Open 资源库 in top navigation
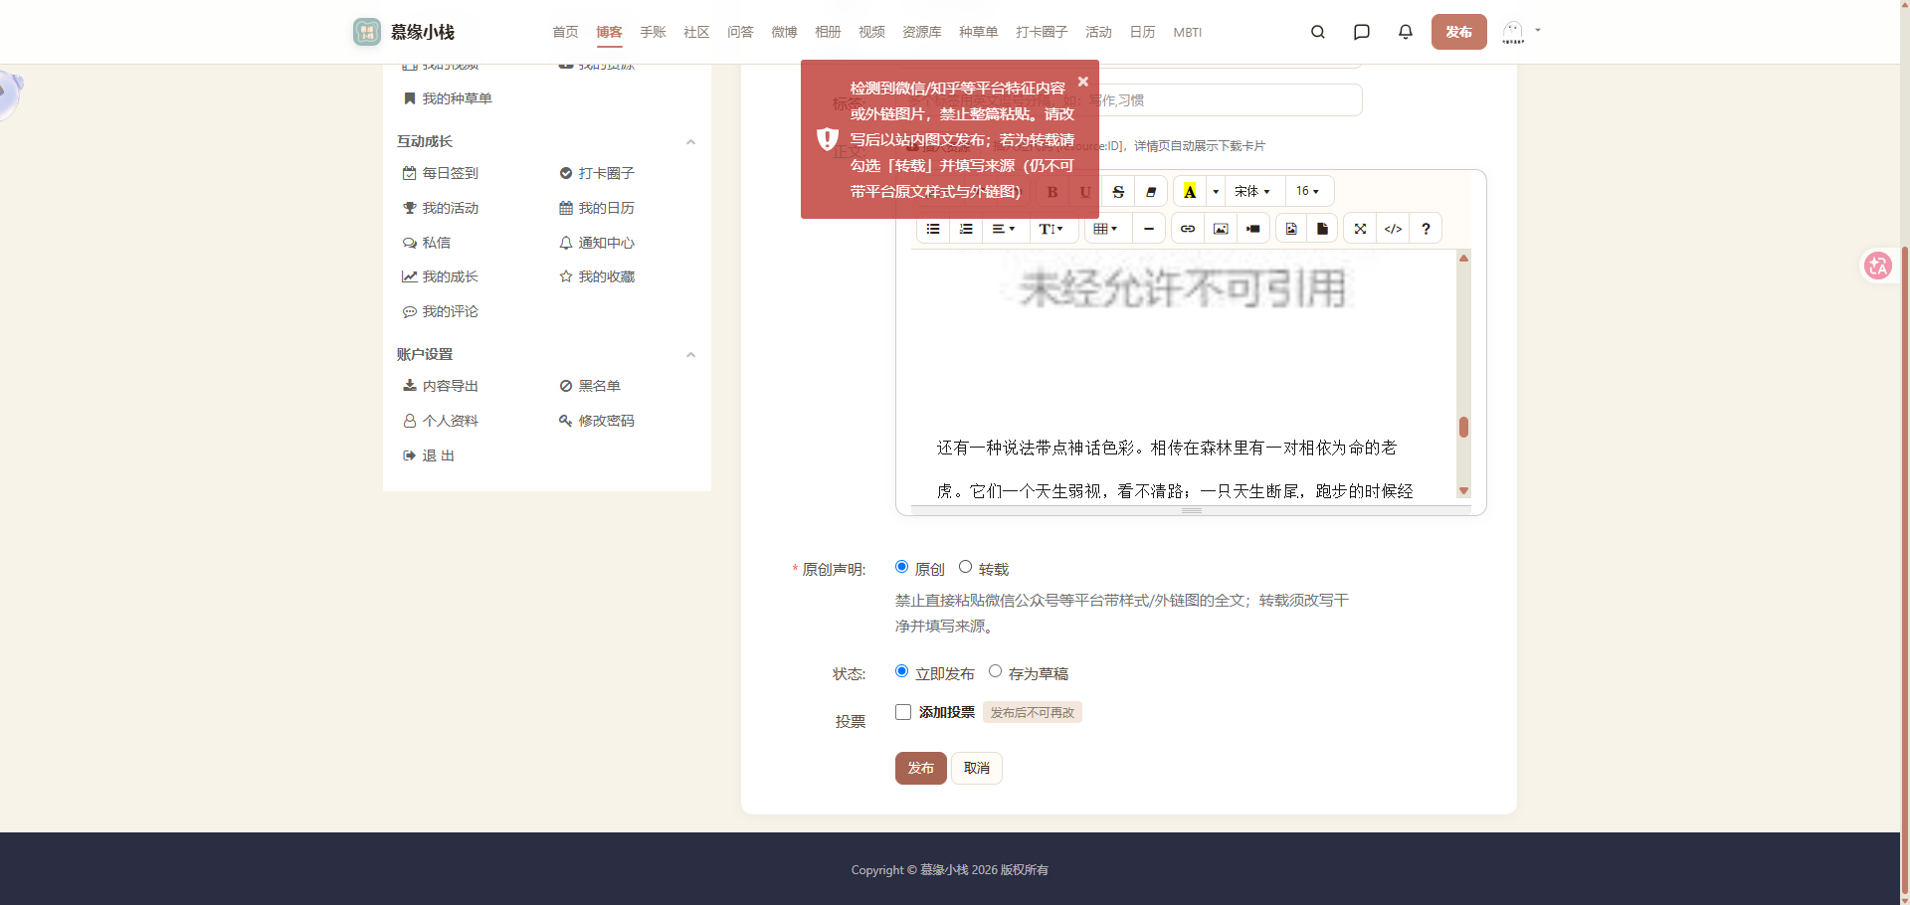Screen dimensions: 1910x905 pos(921,32)
